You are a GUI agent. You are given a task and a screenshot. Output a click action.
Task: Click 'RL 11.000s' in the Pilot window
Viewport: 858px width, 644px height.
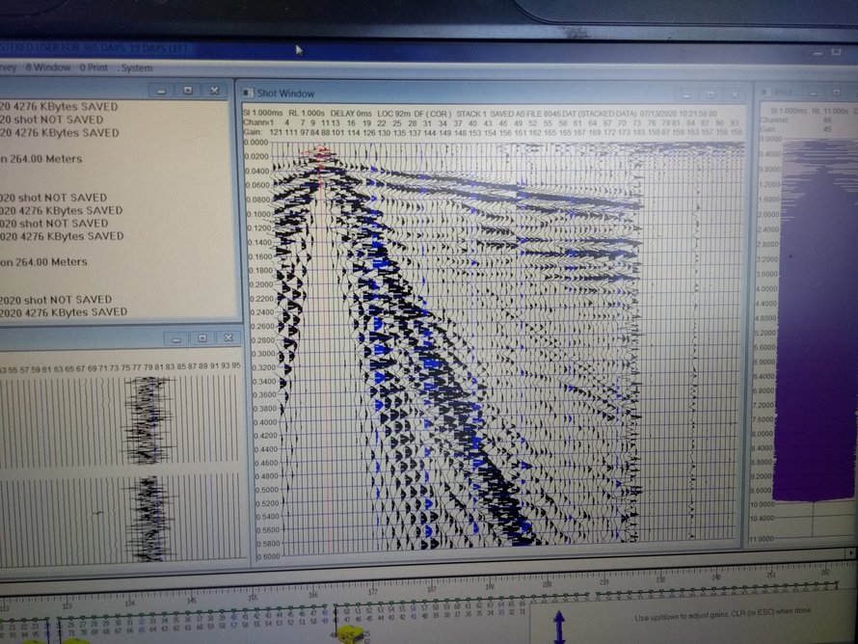830,111
